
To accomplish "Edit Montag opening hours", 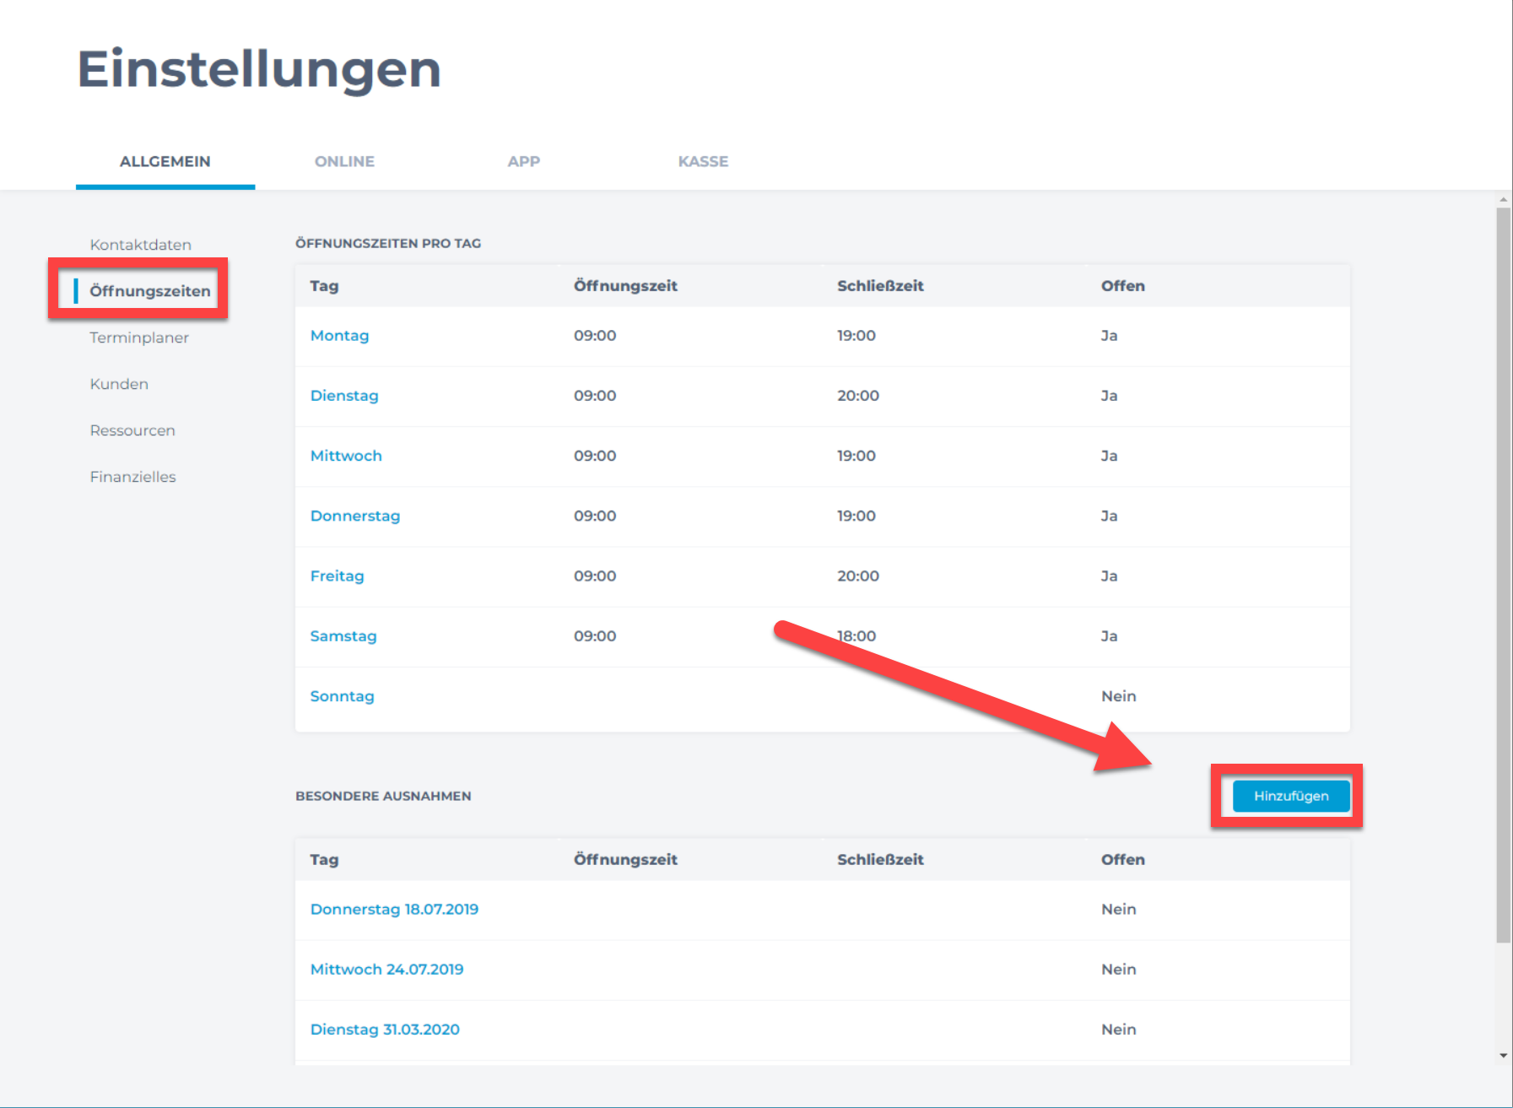I will pos(339,336).
